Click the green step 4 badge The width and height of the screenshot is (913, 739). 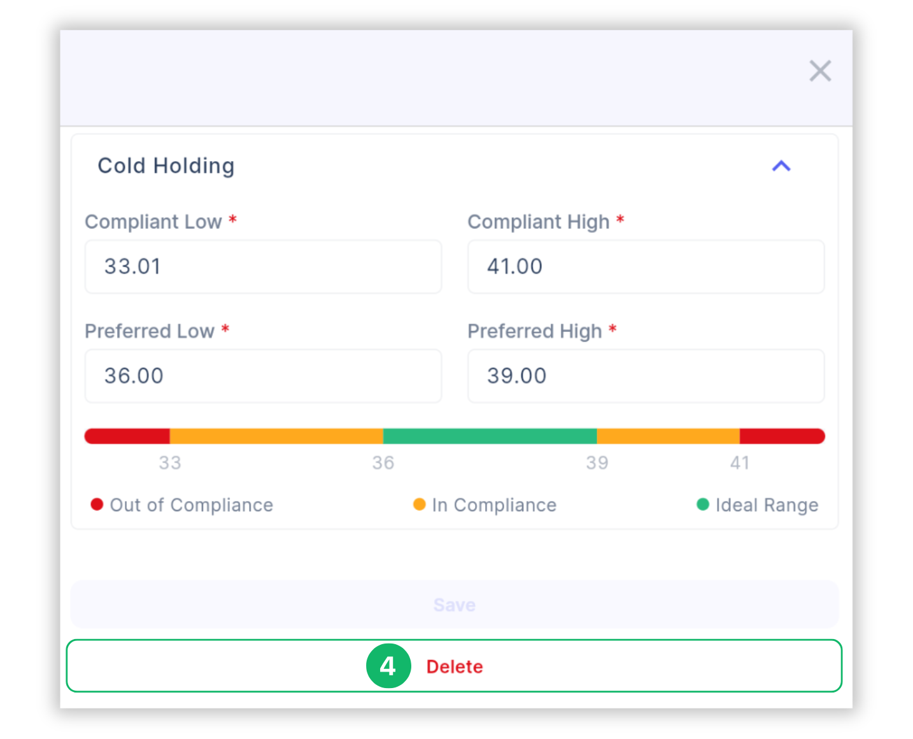[x=388, y=666]
